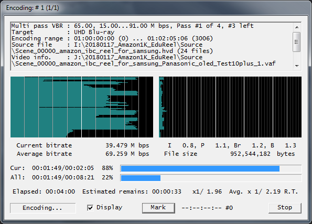Click the Average bitrate value
Image resolution: width=312 pixels, height=224 pixels.
[127, 154]
